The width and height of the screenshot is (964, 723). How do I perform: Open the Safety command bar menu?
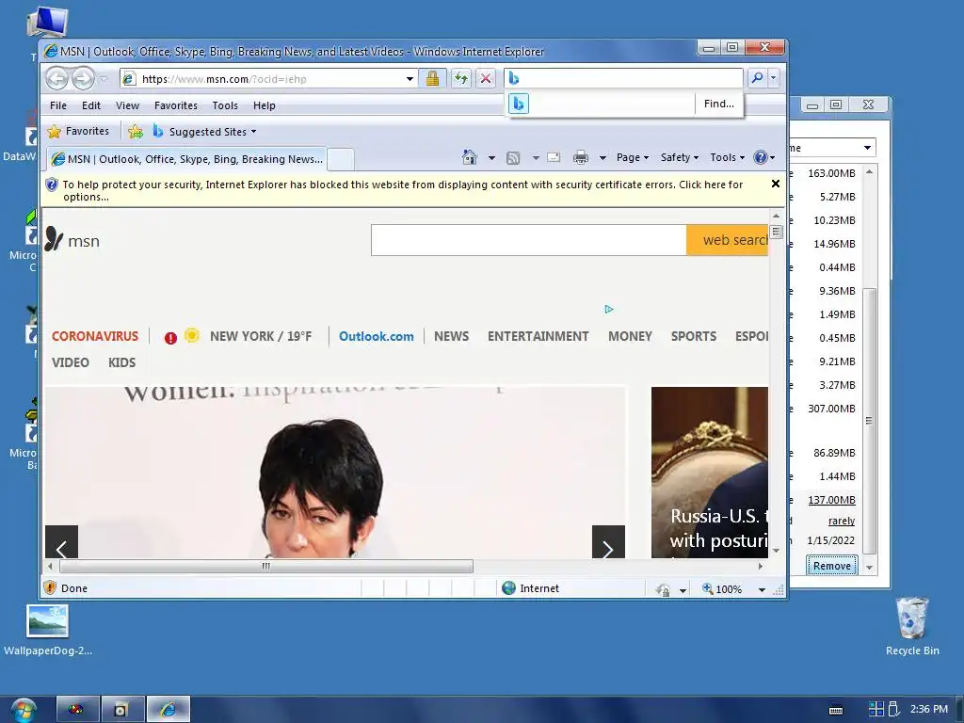(680, 157)
